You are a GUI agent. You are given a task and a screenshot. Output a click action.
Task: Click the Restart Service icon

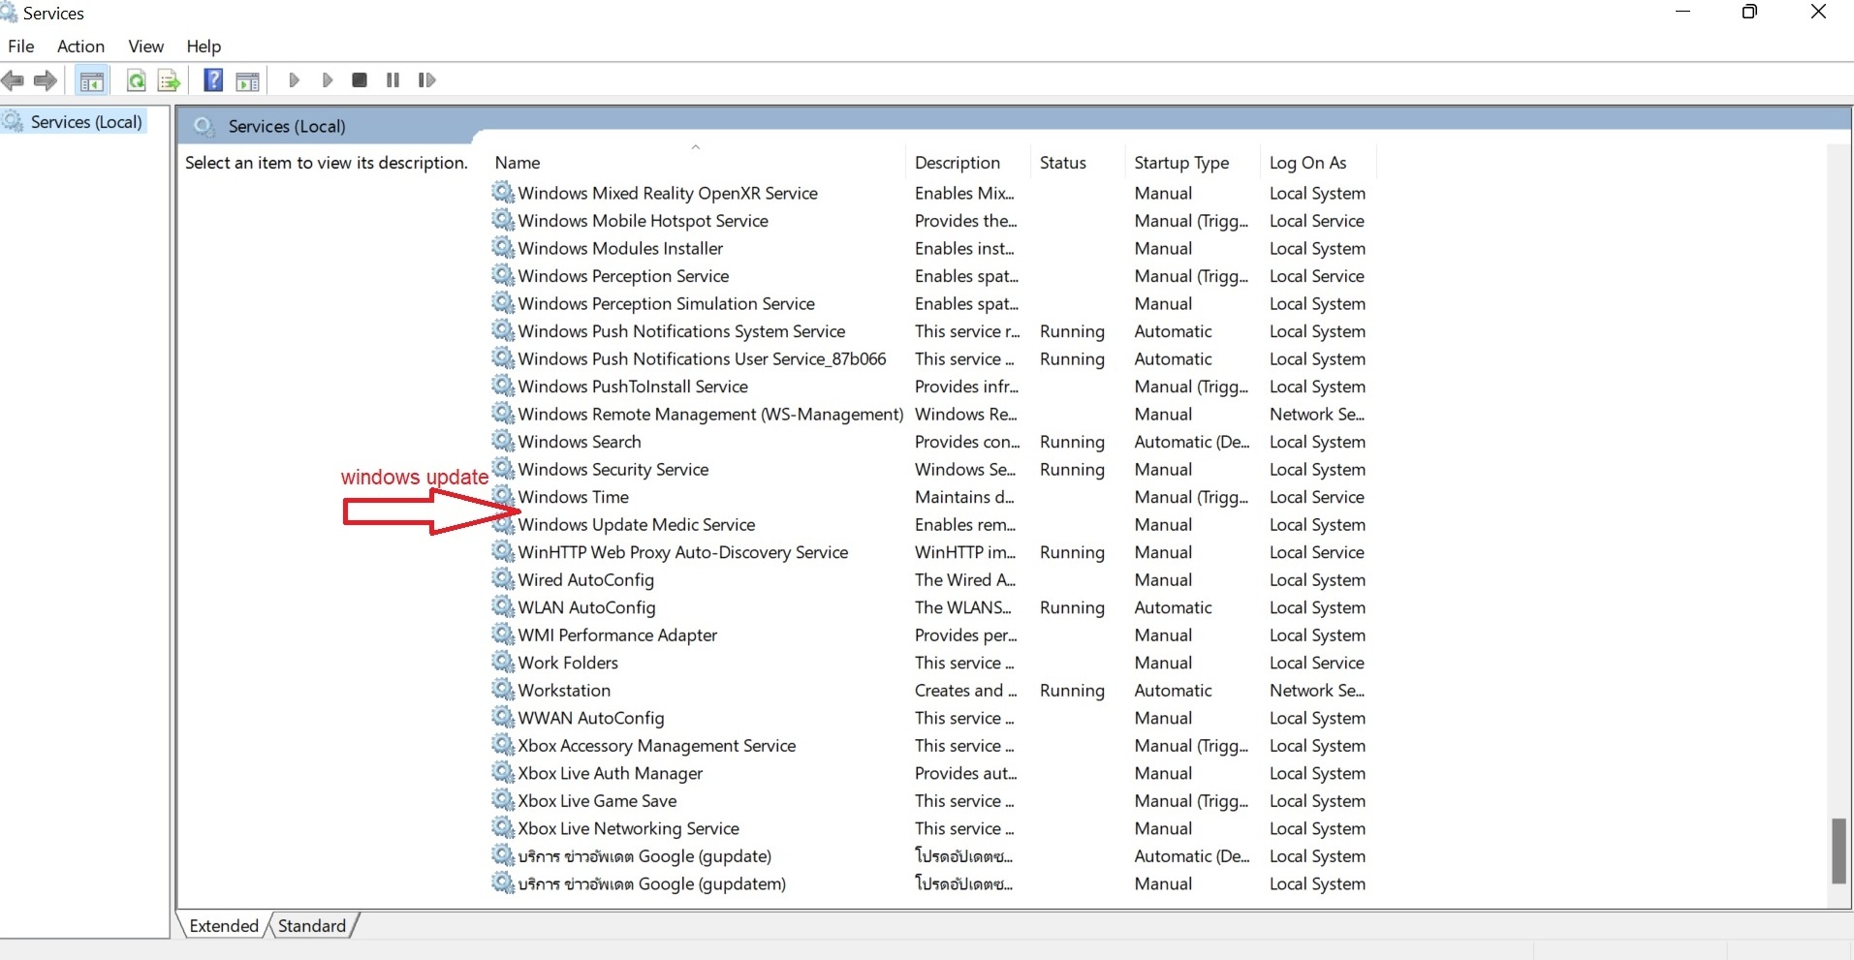[426, 80]
